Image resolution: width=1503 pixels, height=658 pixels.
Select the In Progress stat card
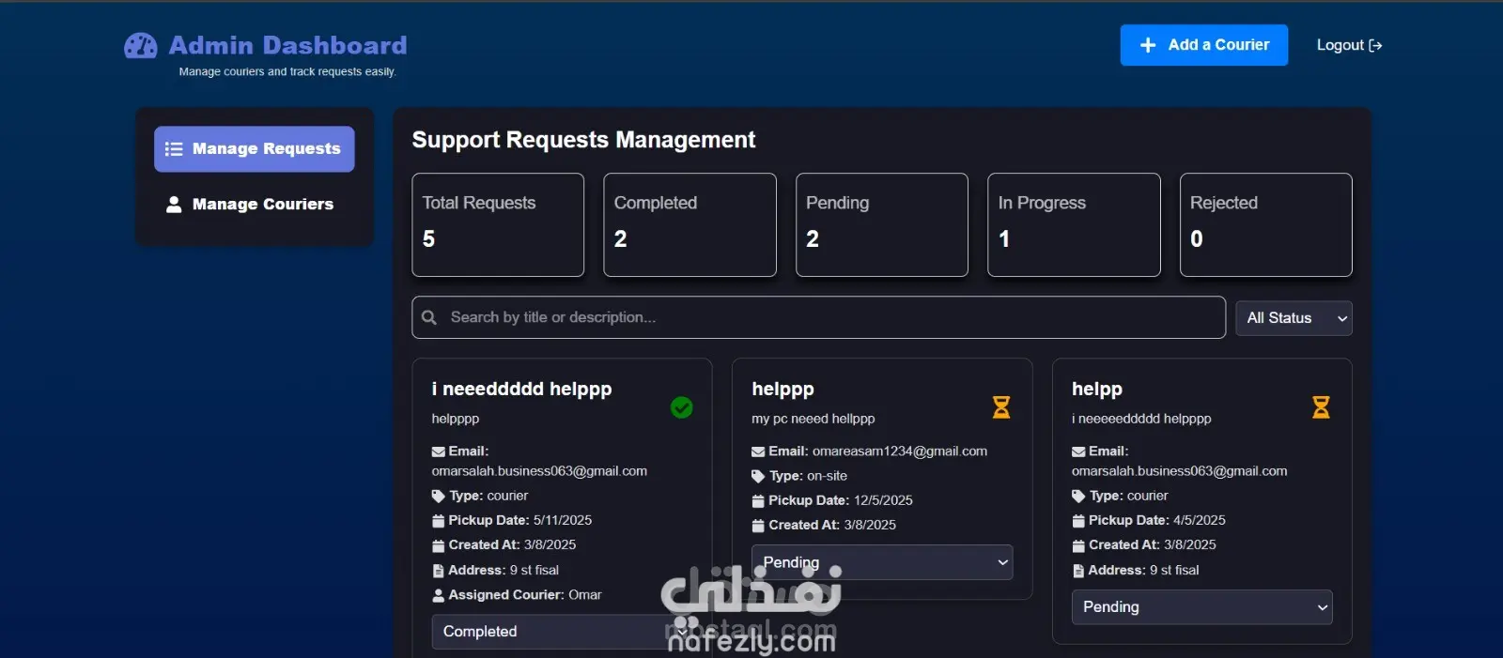1074,224
